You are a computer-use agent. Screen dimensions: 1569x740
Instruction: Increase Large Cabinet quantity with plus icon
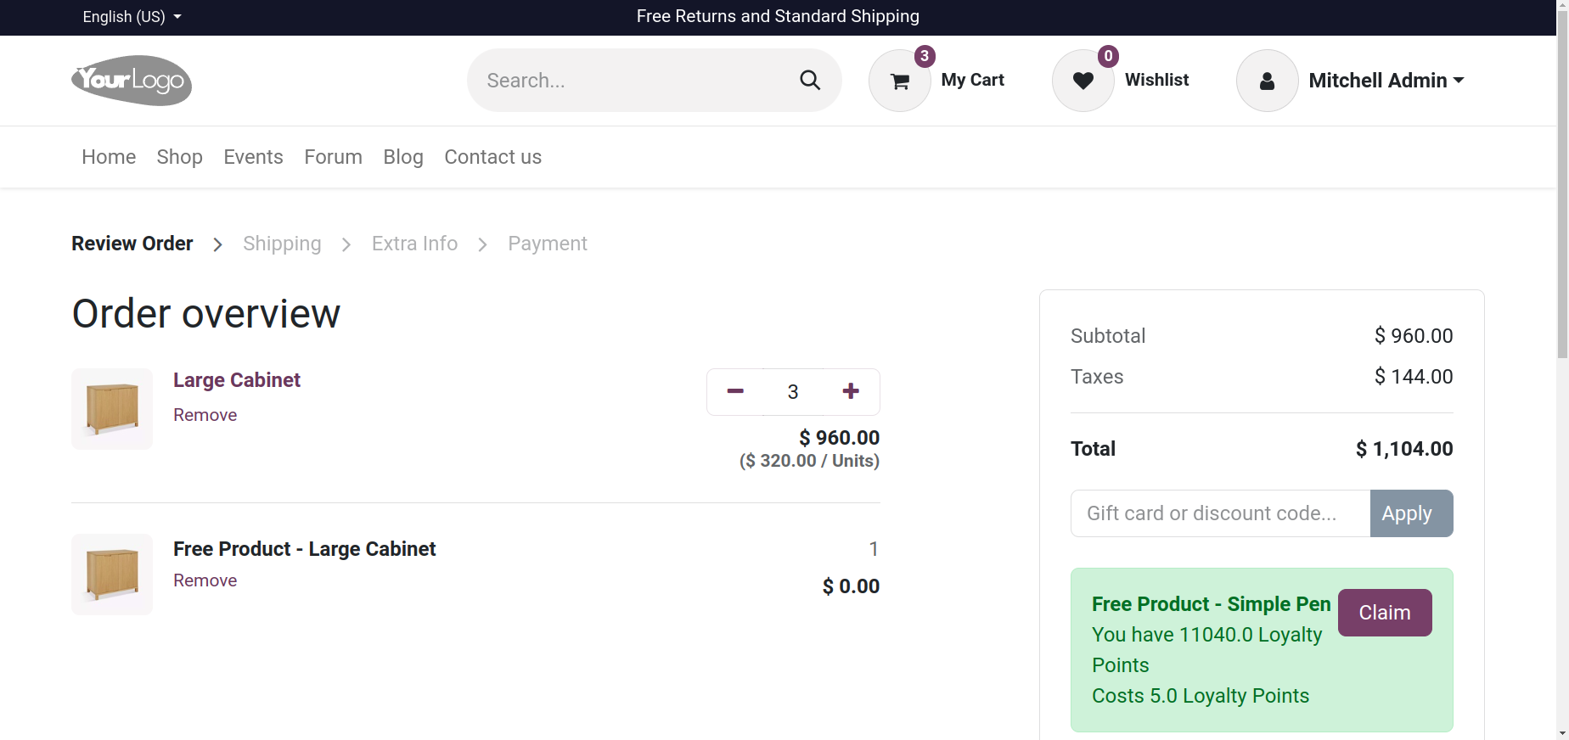[850, 391]
